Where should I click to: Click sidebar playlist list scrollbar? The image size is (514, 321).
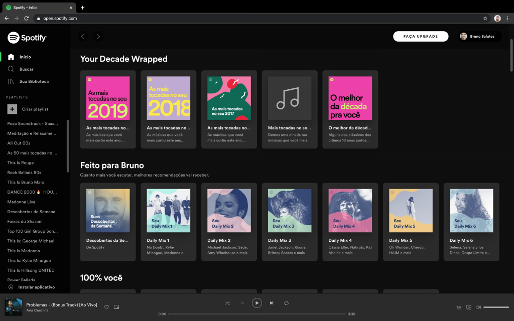(68, 146)
